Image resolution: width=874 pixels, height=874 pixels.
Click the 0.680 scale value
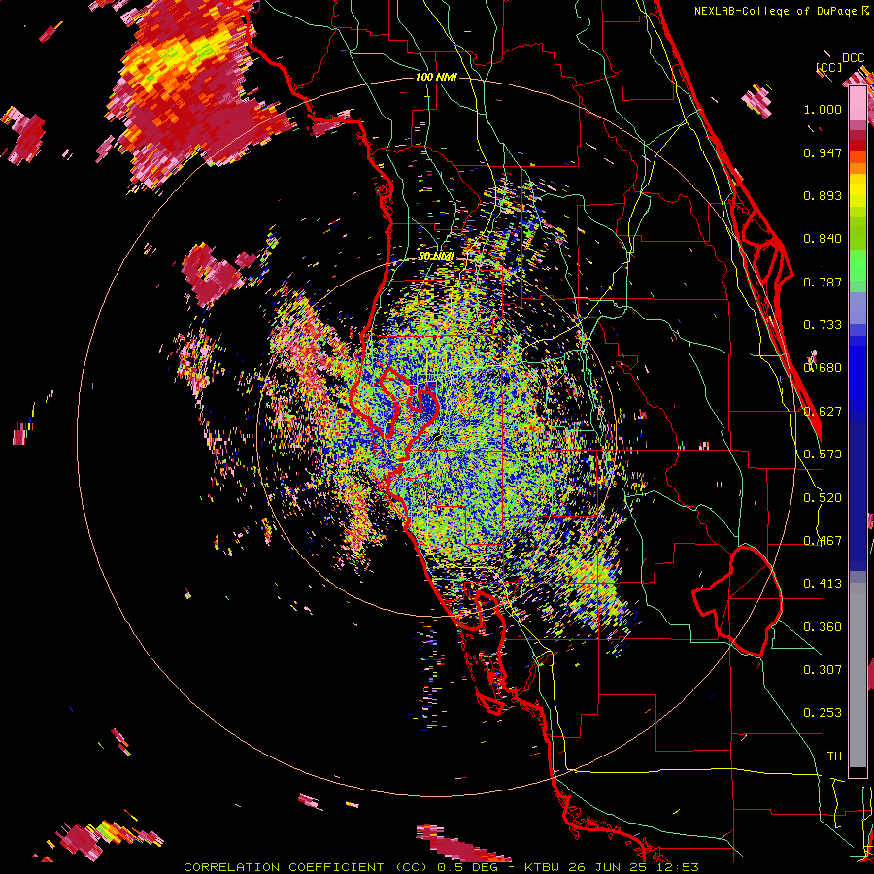pos(823,368)
